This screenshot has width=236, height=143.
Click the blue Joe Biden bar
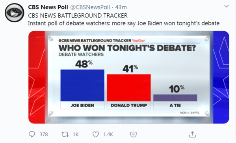tap(82, 85)
